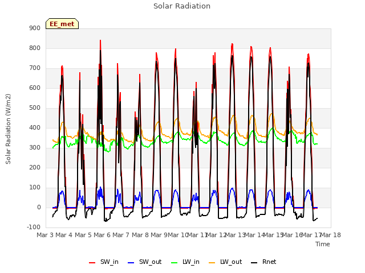365x273 pixels.
Task: Click the tallest SW_in peak on Mar 5
Action: (100, 40)
